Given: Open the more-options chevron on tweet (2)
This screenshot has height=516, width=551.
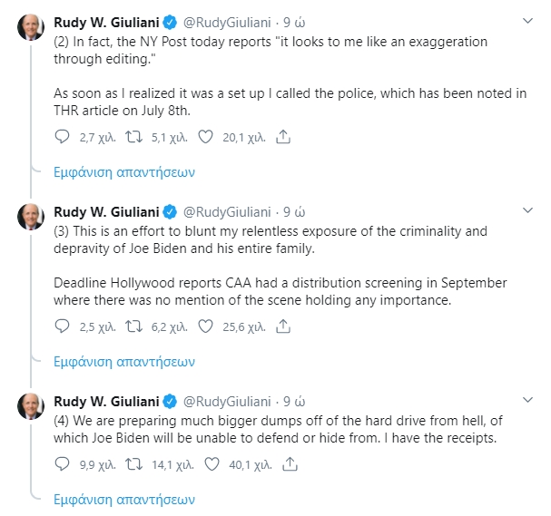Looking at the screenshot, I should click(529, 21).
